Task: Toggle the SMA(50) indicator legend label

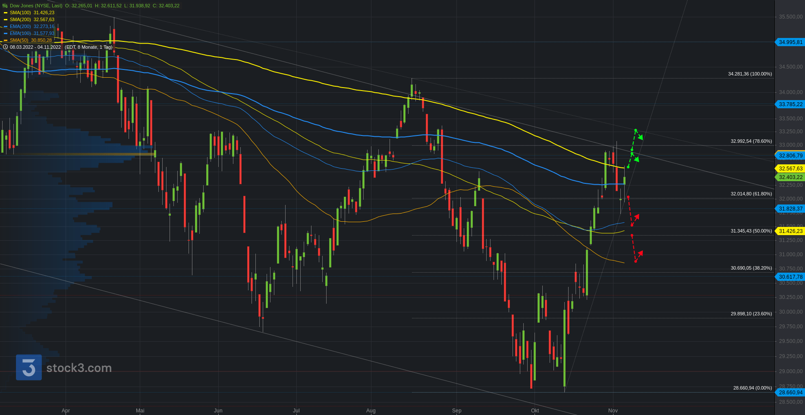Action: (x=19, y=40)
